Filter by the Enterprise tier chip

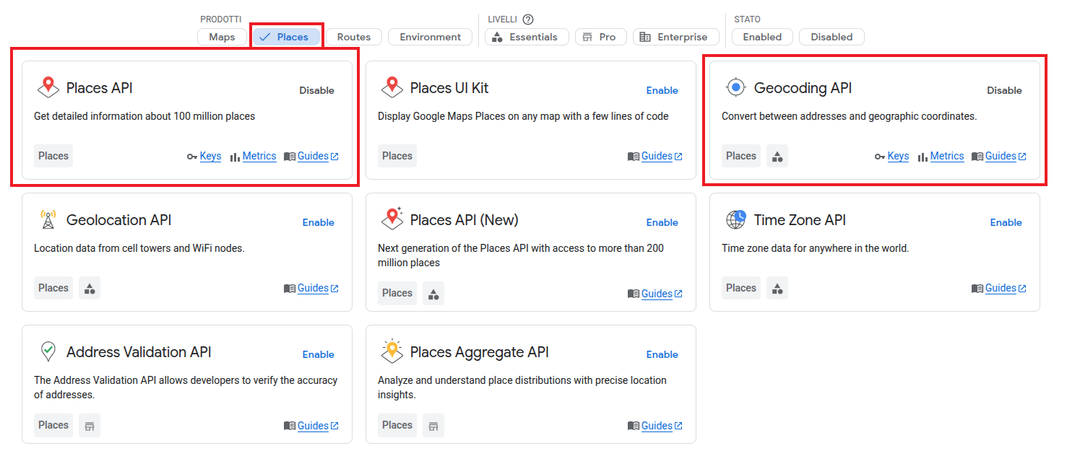click(x=676, y=37)
